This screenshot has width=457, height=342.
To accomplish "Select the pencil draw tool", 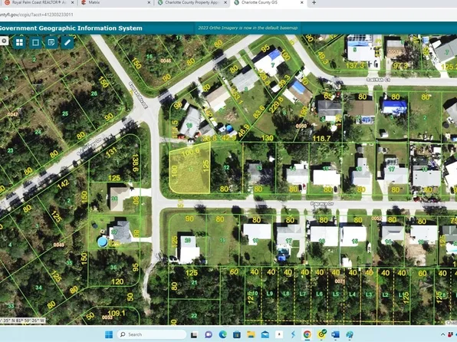I will pos(67,43).
